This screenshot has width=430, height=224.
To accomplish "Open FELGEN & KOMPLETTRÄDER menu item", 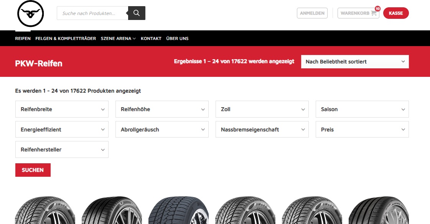I will [x=66, y=38].
